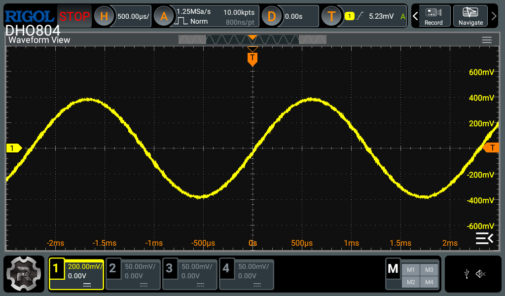Tap the 600mV vertical scale label
This screenshot has height=296, width=505.
click(x=481, y=72)
